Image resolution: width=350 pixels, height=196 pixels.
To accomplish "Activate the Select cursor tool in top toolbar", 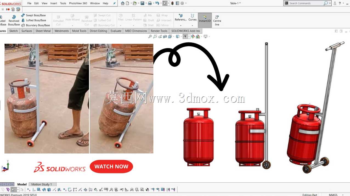I will [165, 3].
